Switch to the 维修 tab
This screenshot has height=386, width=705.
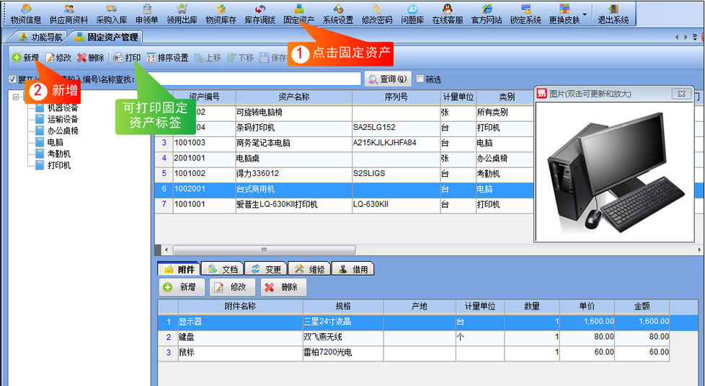click(309, 269)
